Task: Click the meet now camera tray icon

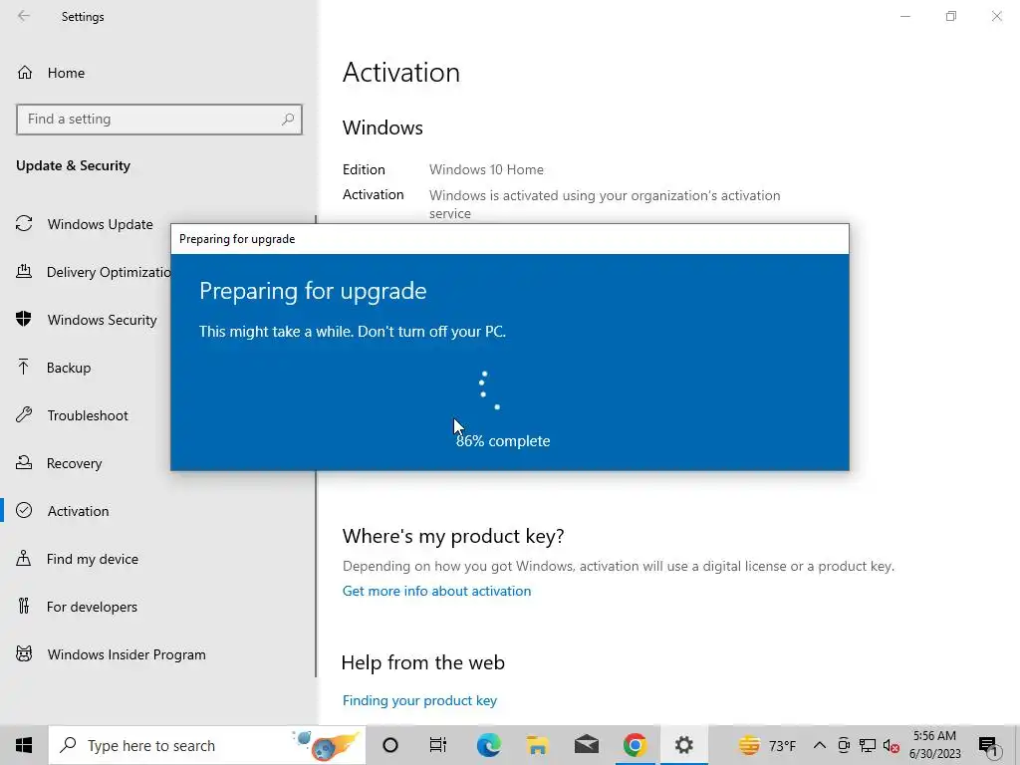Action: point(844,745)
